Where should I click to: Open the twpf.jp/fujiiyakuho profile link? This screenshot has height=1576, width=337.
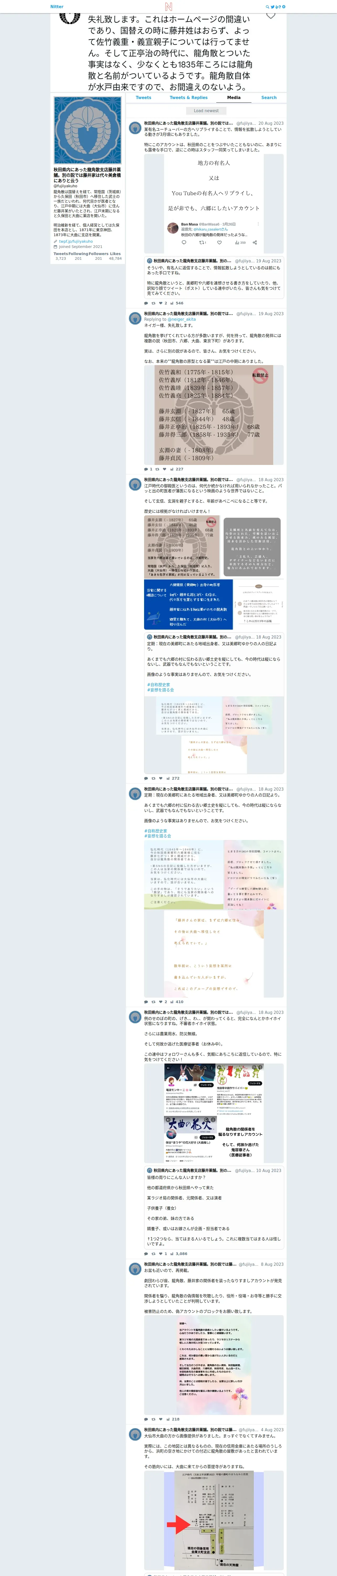[76, 241]
